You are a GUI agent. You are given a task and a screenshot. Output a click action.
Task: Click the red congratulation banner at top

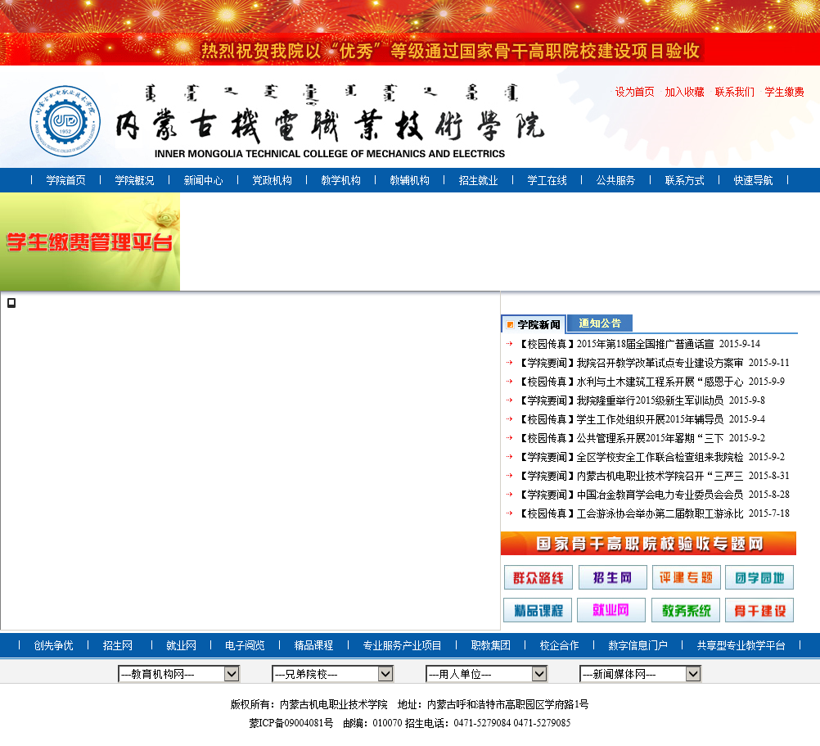coord(410,50)
